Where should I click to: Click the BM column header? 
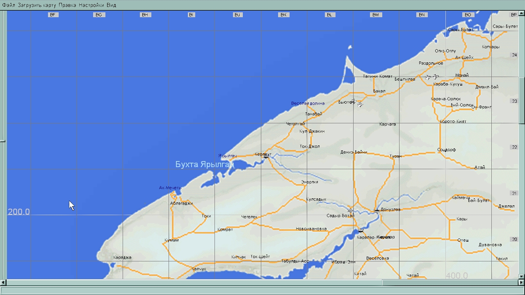376,15
